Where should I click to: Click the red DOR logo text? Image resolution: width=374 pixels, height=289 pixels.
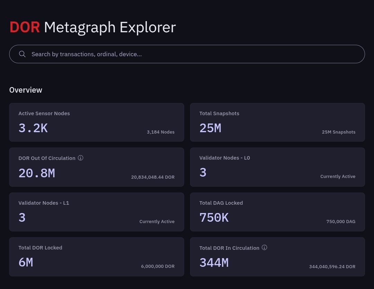pyautogui.click(x=25, y=27)
